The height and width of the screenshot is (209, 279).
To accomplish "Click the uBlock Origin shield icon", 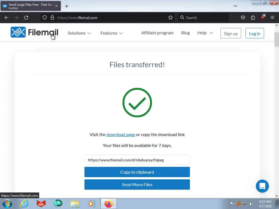I will pos(263,17).
